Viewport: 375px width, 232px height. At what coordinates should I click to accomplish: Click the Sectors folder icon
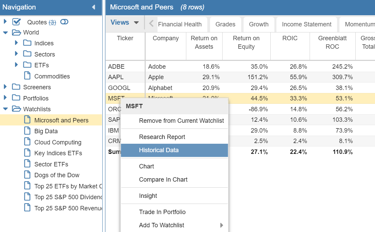(x=27, y=54)
